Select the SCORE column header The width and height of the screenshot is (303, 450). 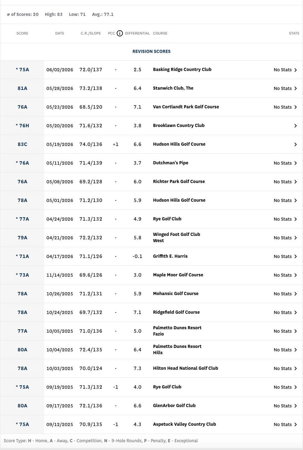[x=22, y=33]
